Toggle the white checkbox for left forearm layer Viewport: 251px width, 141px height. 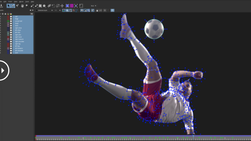(x=11, y=48)
